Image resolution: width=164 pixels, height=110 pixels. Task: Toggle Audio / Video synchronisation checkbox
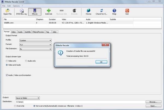[7, 75]
